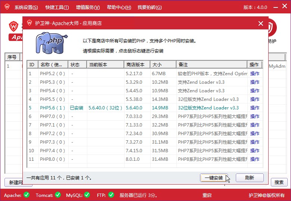This screenshot has width=291, height=201.
Task: Click the green FTP status checkmark
Action: 111,195
